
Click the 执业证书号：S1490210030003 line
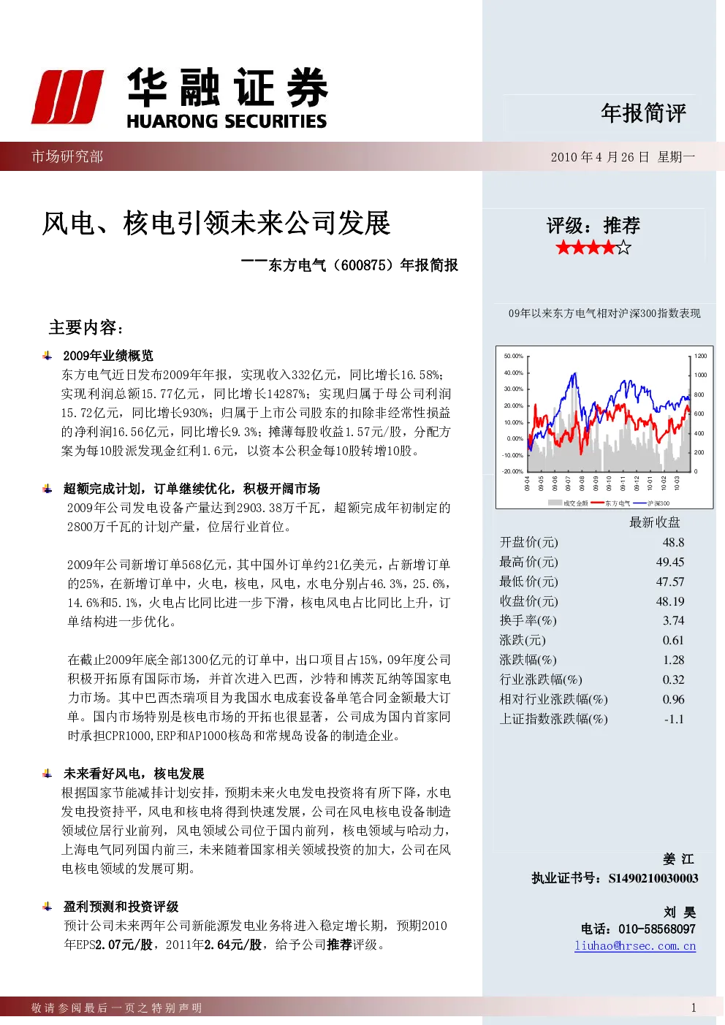(615, 878)
